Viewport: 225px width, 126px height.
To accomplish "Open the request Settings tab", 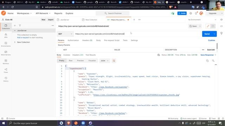I will point(134,41).
